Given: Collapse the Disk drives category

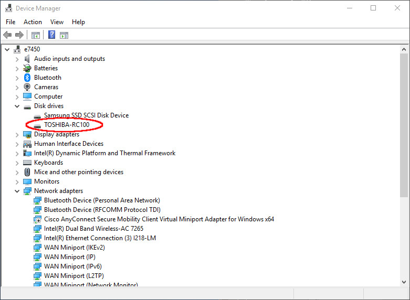Looking at the screenshot, I should (x=17, y=106).
